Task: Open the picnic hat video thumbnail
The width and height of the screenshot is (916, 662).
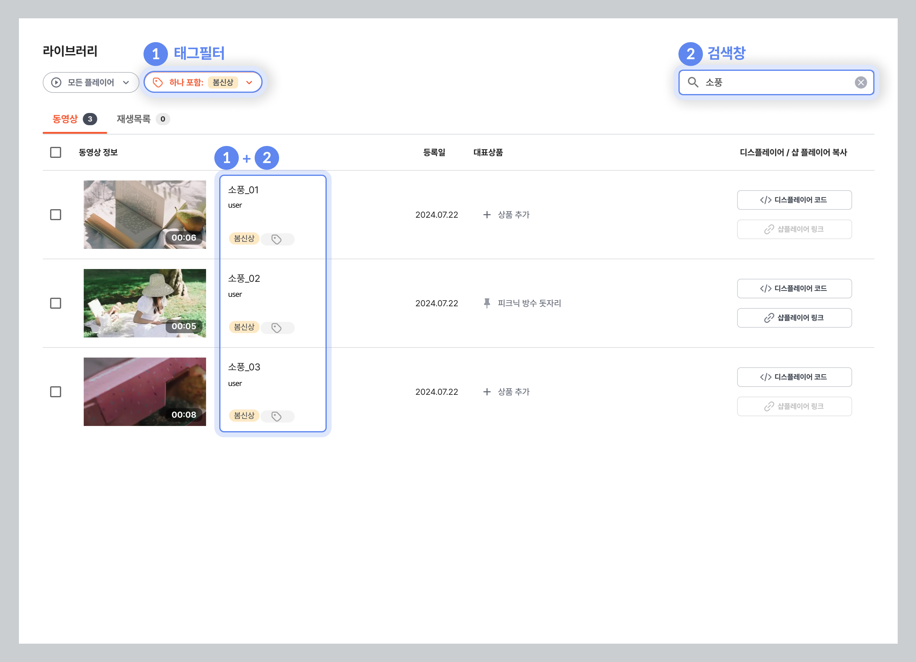Action: (x=145, y=303)
